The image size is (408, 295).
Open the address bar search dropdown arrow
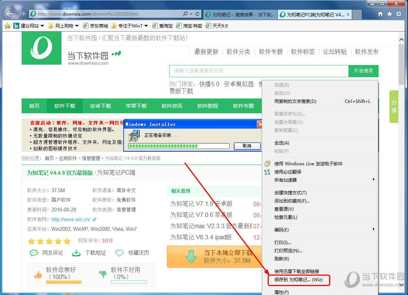191,14
